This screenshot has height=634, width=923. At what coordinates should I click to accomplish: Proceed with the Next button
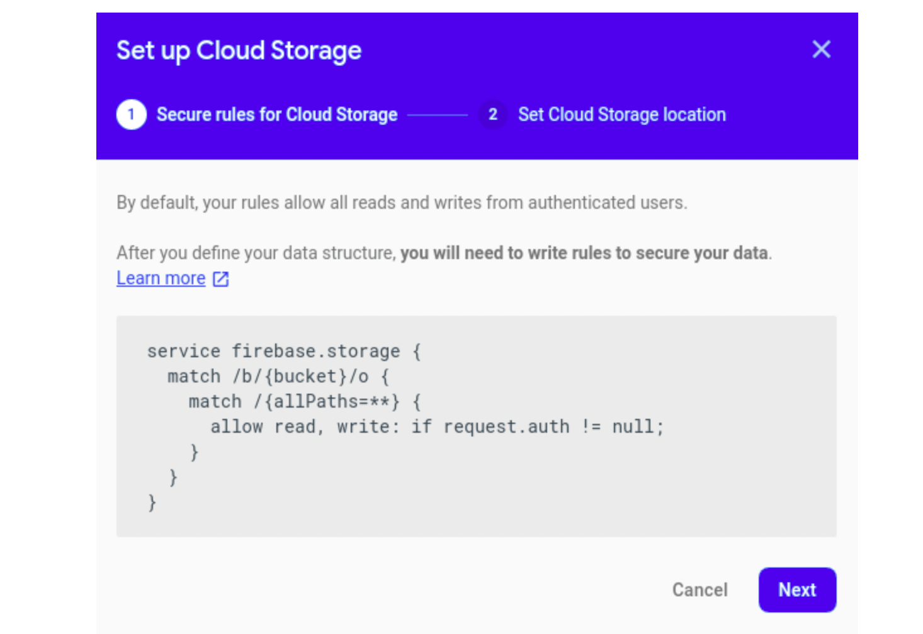(797, 589)
